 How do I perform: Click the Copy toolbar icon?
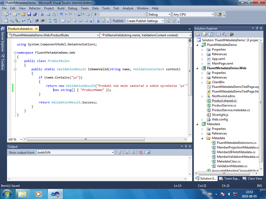[48, 15]
